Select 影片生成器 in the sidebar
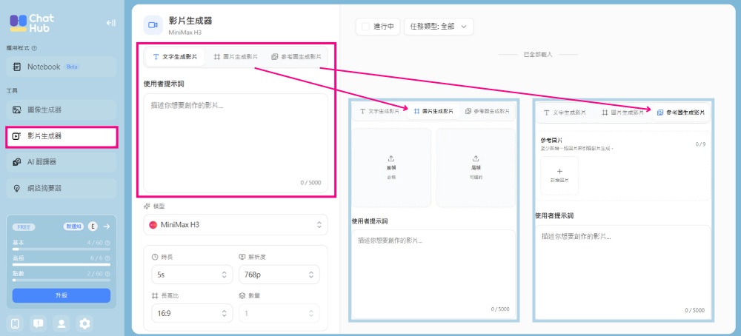 click(x=62, y=136)
